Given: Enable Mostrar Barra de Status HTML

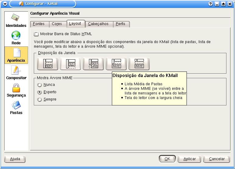Looking at the screenshot, I should [x=37, y=34].
